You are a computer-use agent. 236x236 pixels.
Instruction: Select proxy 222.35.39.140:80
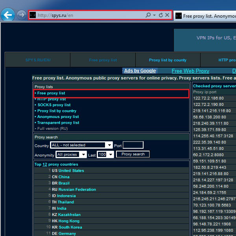click(210, 142)
